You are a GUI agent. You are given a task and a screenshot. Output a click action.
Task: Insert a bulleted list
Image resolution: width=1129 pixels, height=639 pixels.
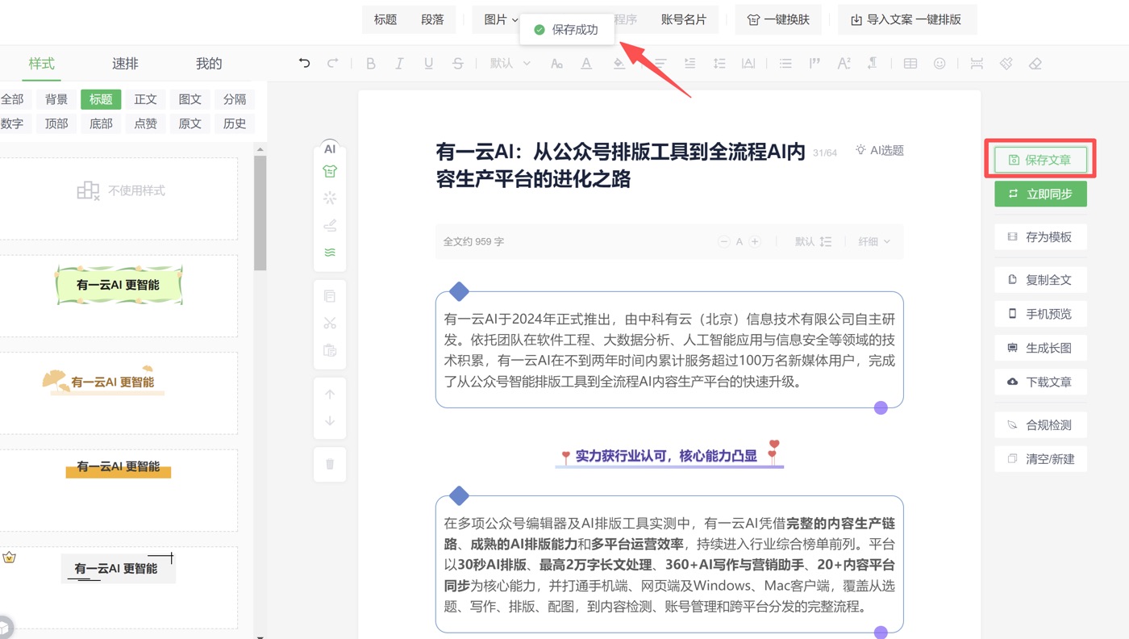point(785,63)
